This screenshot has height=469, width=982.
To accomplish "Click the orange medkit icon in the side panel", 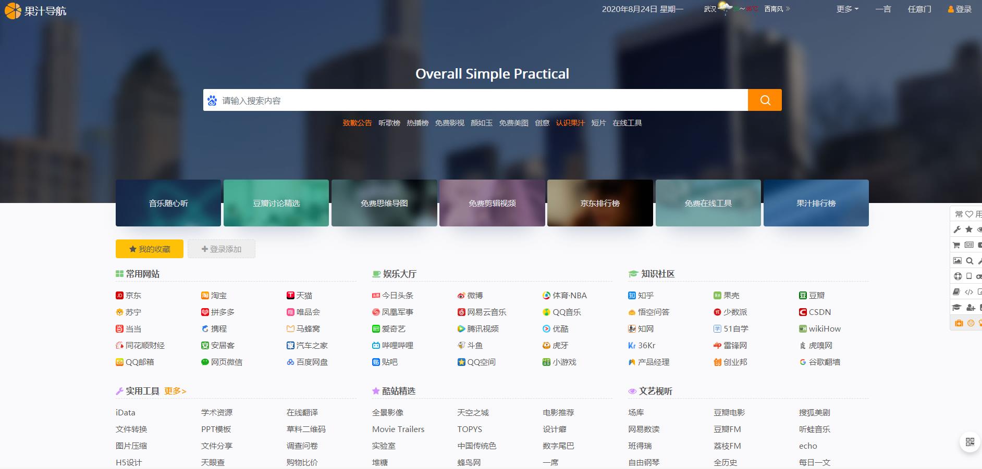I will tap(959, 323).
